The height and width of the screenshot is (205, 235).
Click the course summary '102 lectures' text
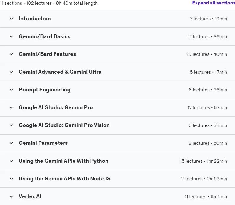(x=39, y=3)
